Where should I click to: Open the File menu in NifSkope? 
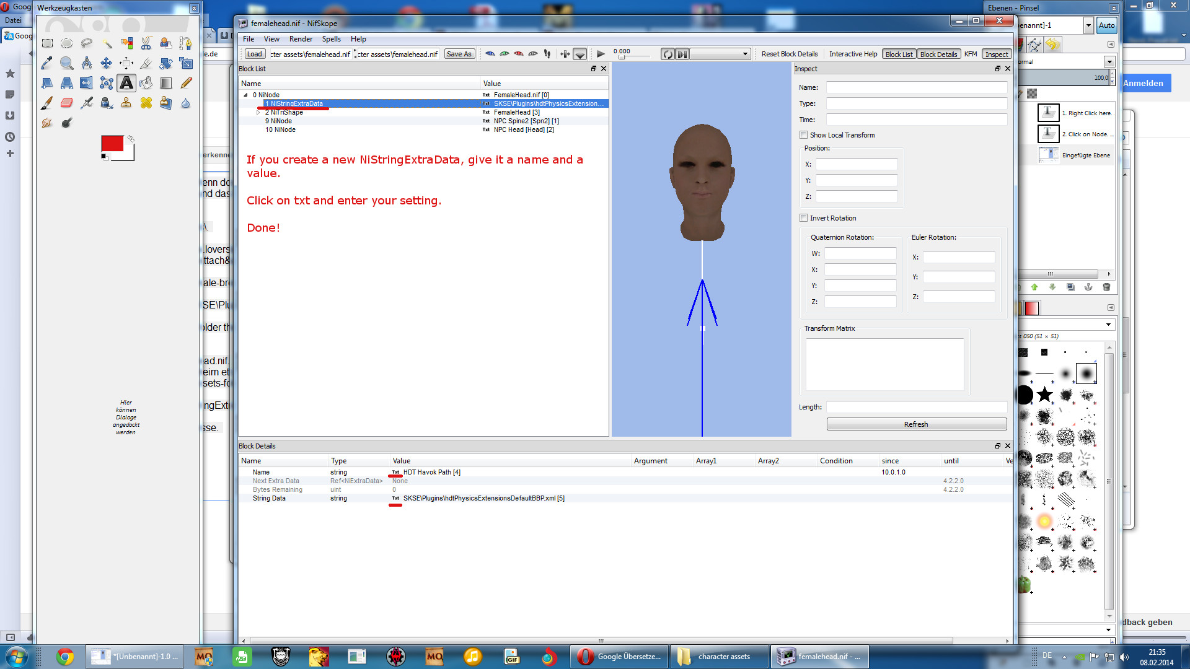click(x=249, y=39)
